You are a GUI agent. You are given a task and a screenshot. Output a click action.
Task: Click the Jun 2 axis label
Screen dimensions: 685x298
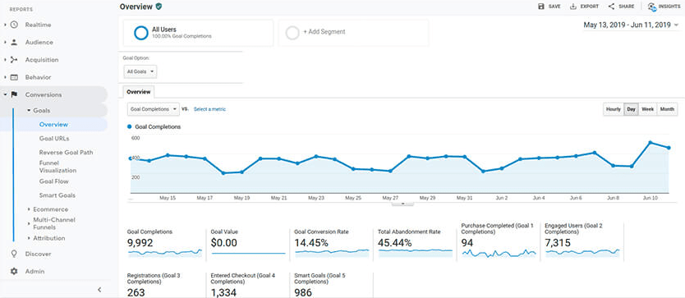(x=502, y=198)
